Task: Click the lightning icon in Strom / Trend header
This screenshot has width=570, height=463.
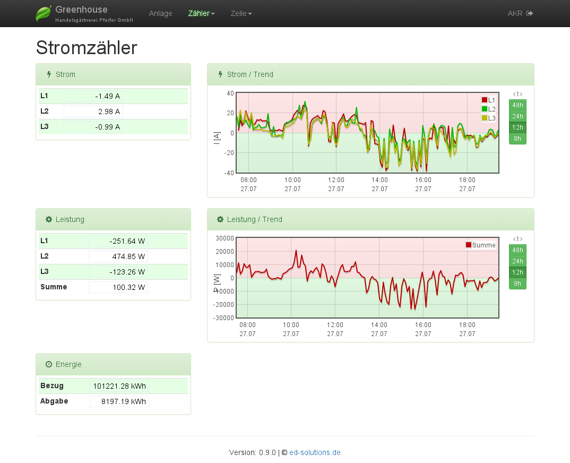Action: [220, 74]
